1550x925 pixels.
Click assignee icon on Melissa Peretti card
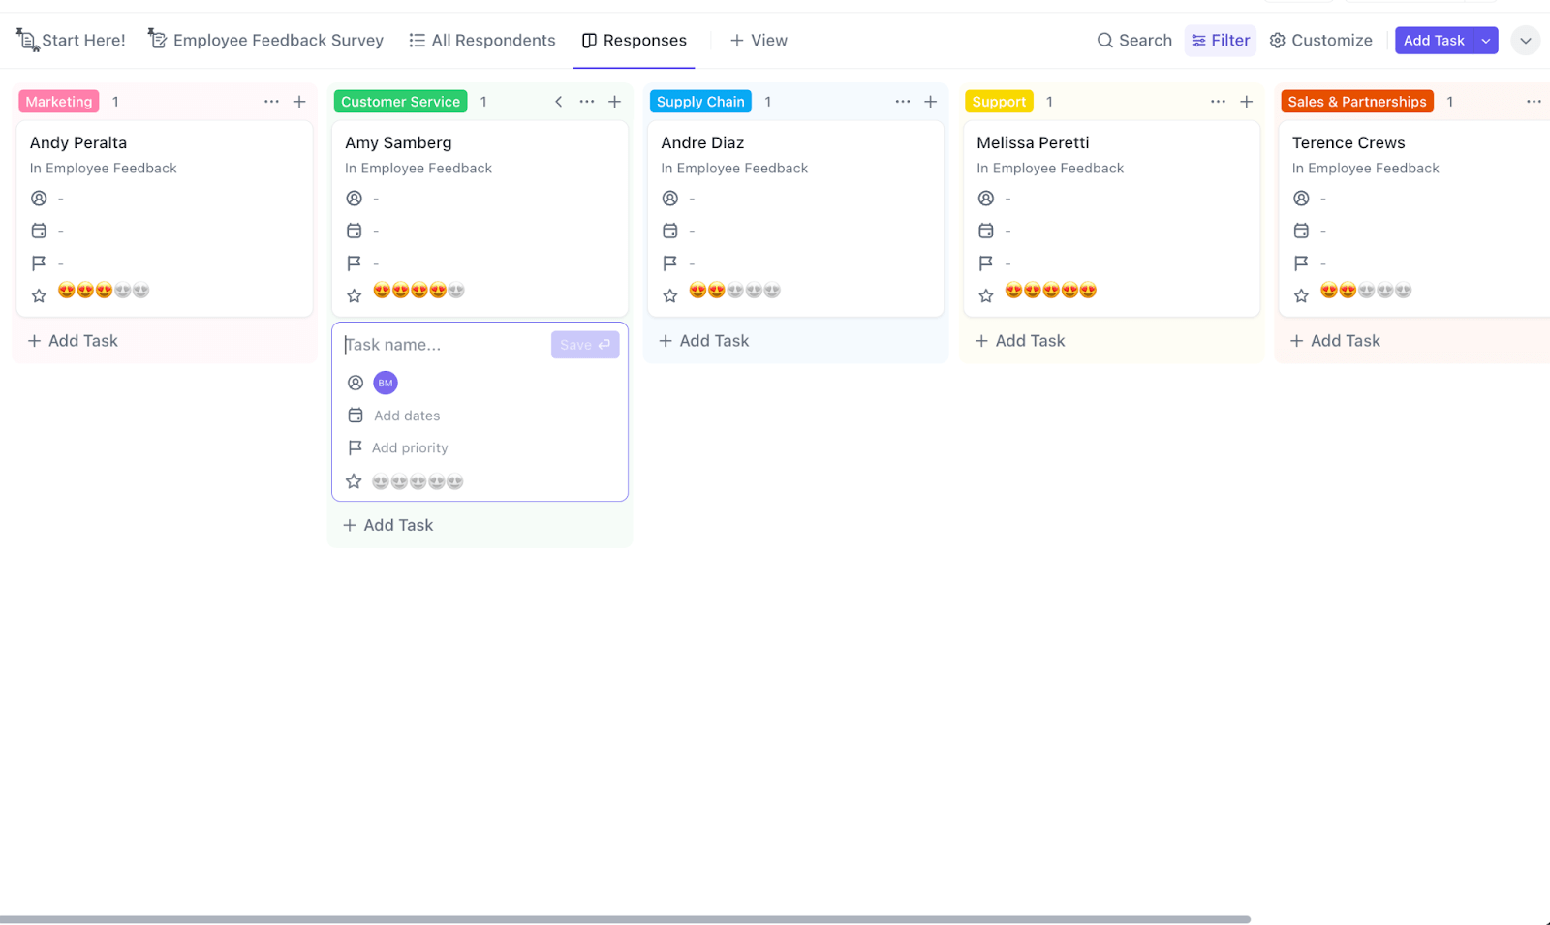tap(986, 199)
